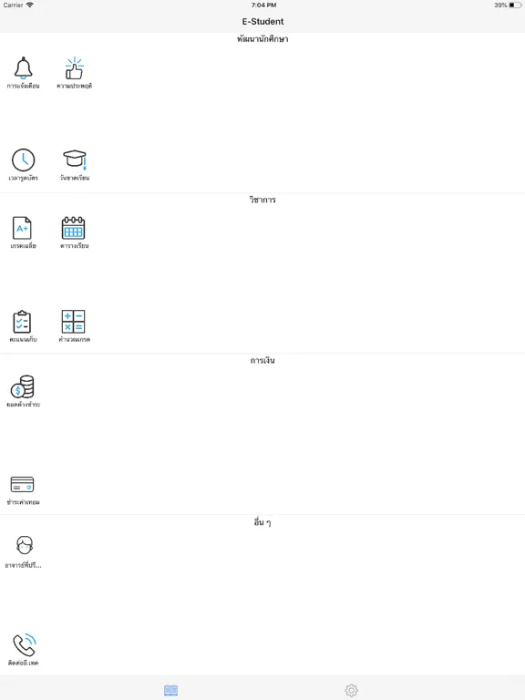Tap the clock card-swipe time icon

point(23,160)
